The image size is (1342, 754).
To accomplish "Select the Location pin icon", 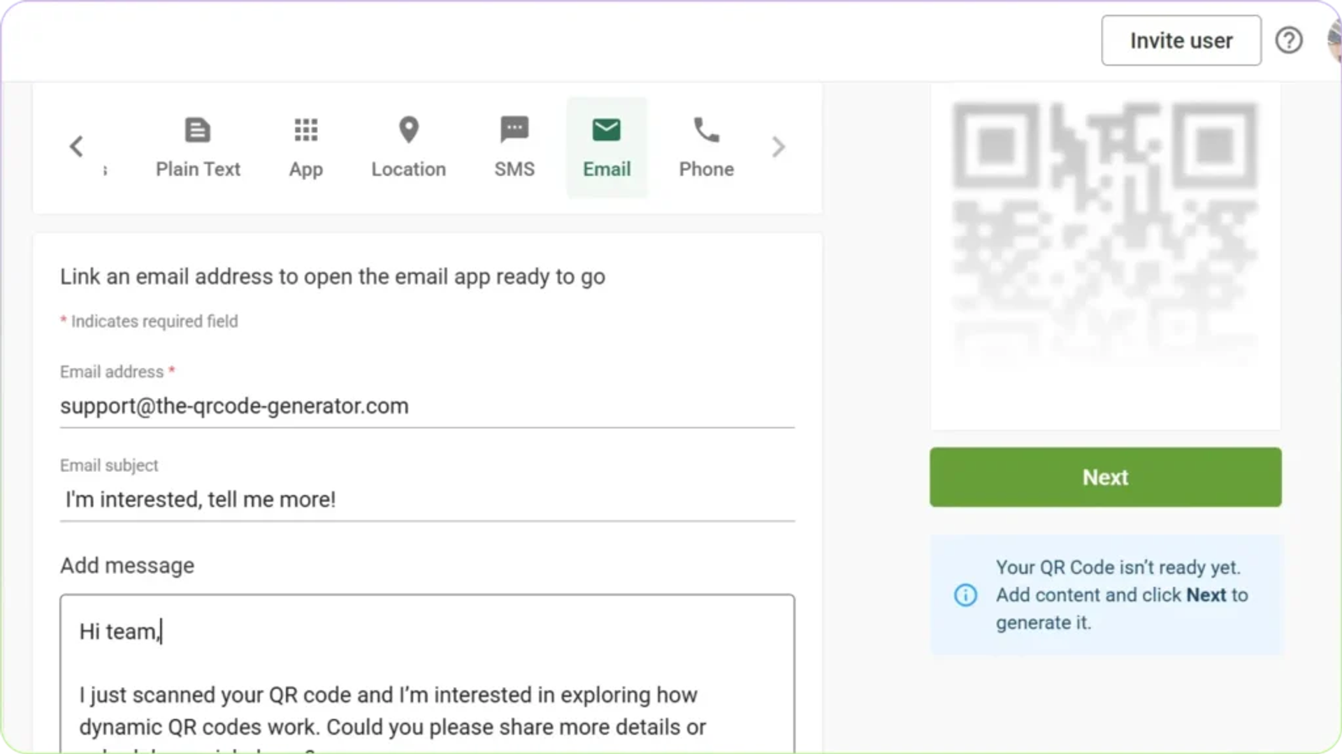I will 408,130.
